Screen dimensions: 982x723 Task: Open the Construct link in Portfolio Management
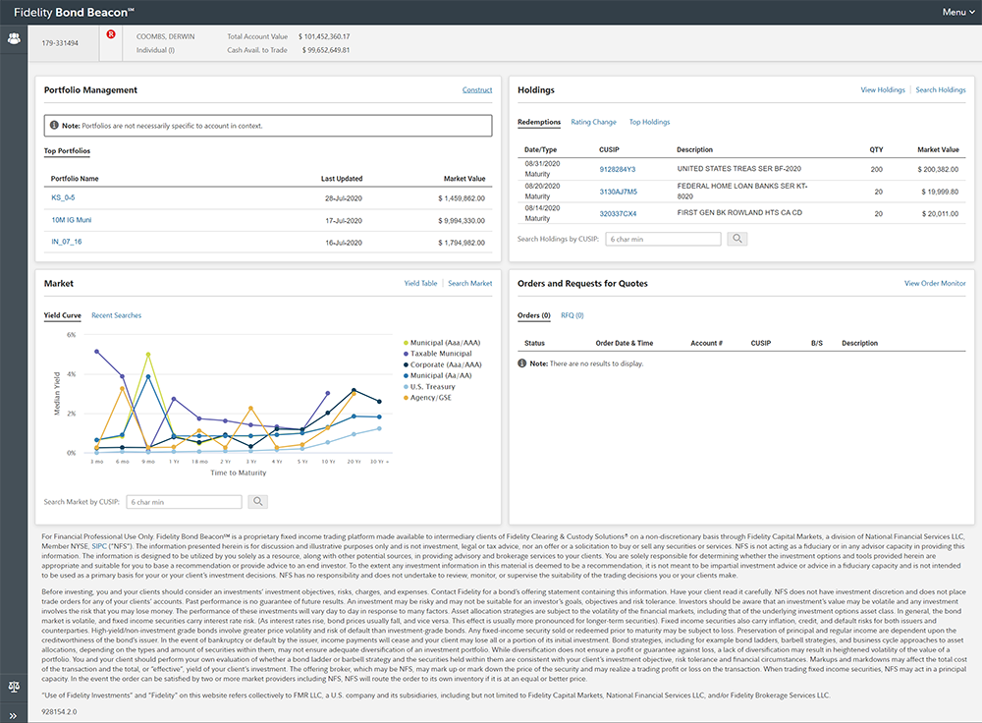[477, 90]
